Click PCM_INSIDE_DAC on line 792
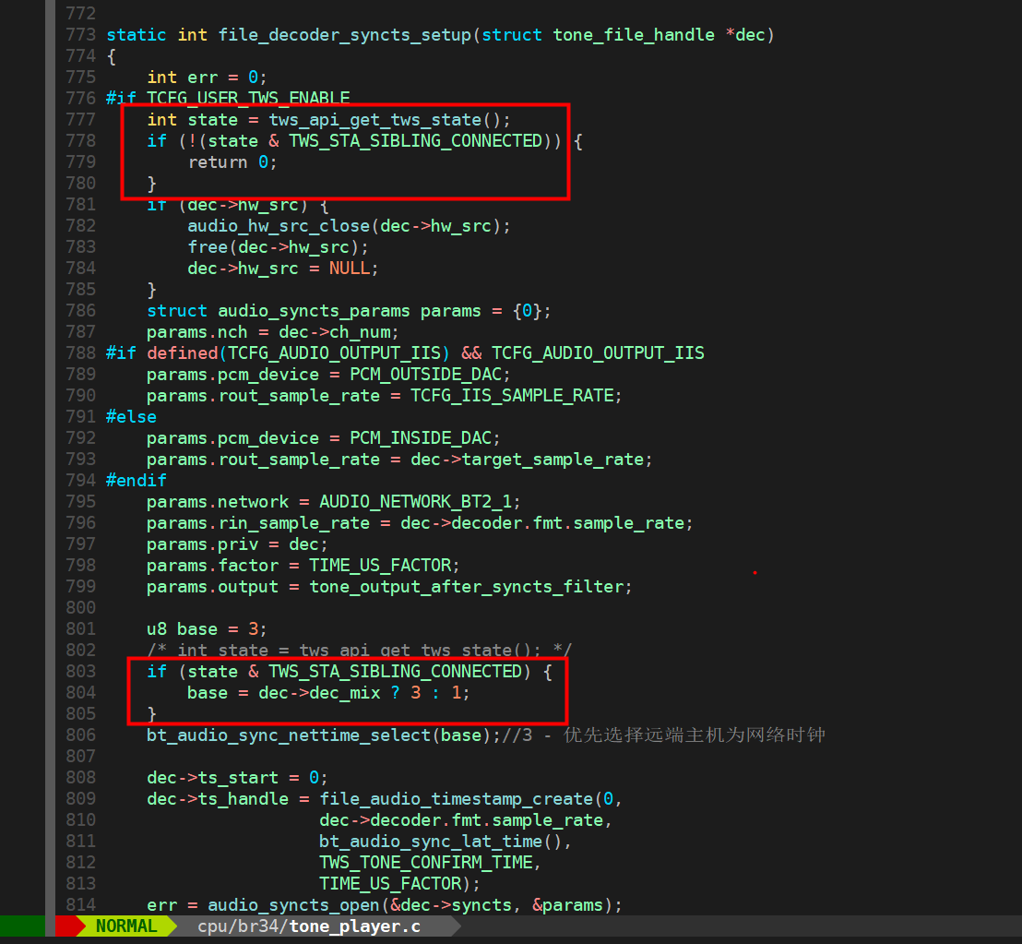Image resolution: width=1022 pixels, height=944 pixels. 421,438
